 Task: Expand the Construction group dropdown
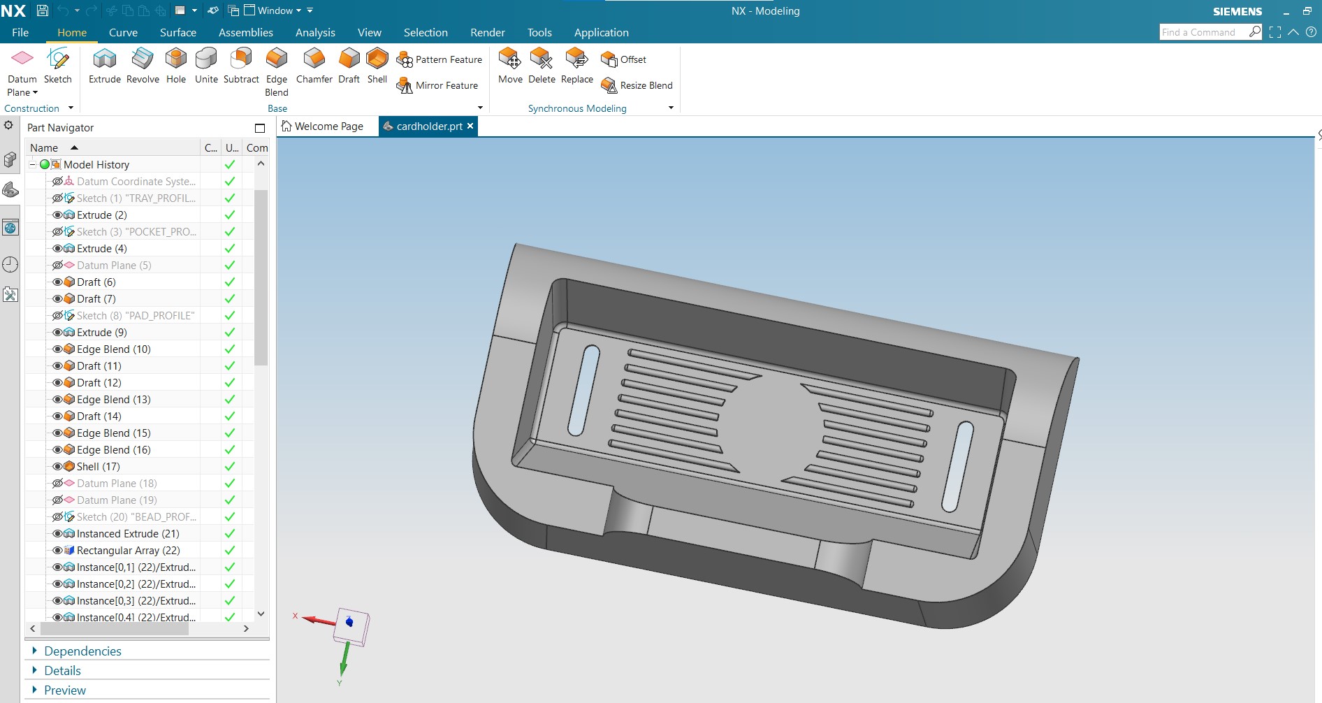(x=71, y=108)
